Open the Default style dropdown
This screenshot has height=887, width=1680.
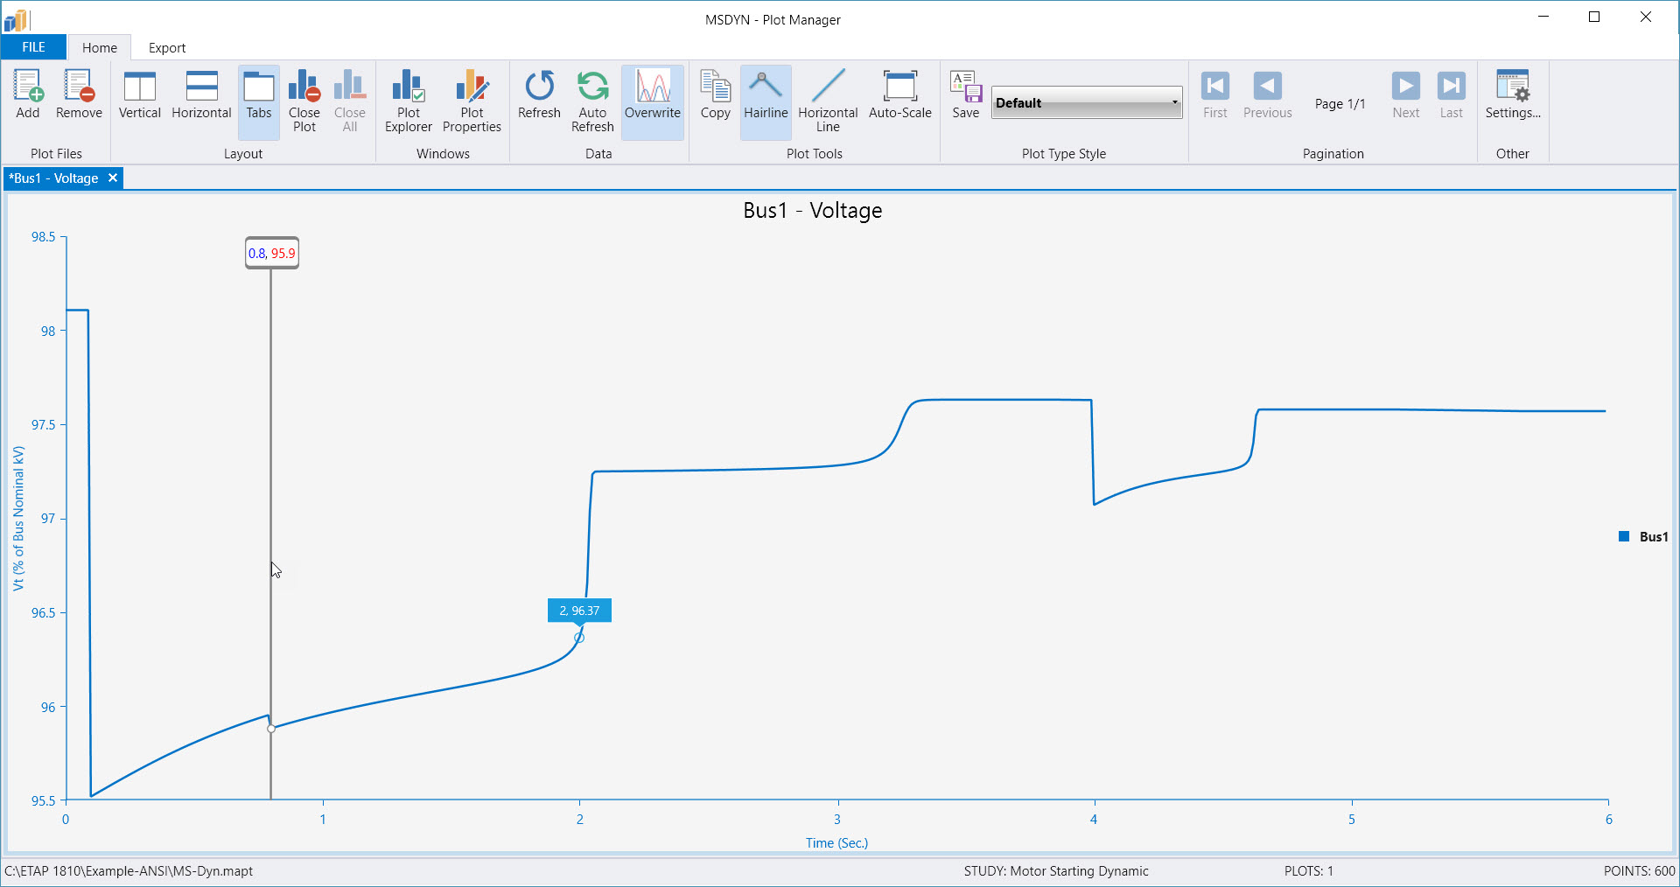coord(1174,102)
